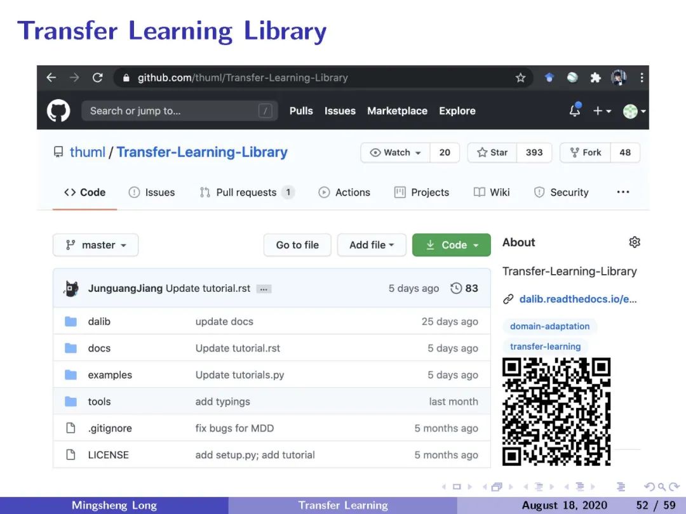Open the dalib folder
The image size is (686, 514).
click(99, 322)
